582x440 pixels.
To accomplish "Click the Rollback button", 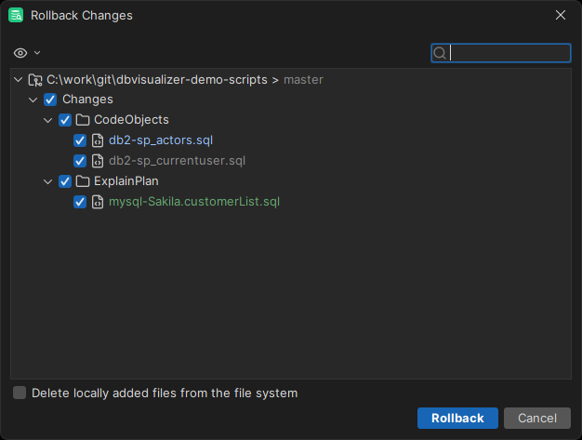I will [x=457, y=418].
